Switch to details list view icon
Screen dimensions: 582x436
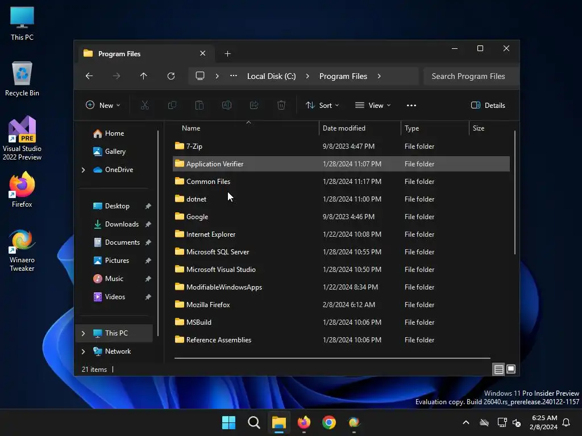point(498,369)
